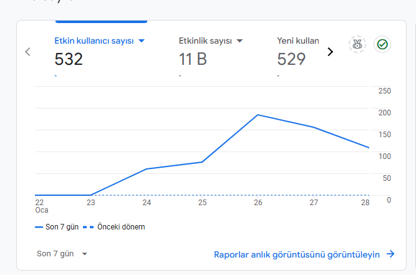Click the insights medal icon
416x275 pixels.
(x=357, y=44)
